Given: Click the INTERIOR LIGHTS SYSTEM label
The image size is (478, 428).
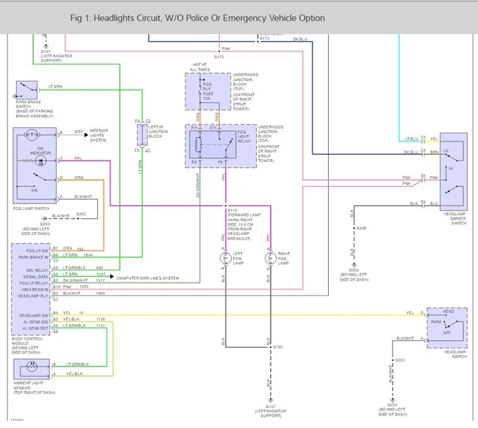Looking at the screenshot, I should (x=99, y=136).
